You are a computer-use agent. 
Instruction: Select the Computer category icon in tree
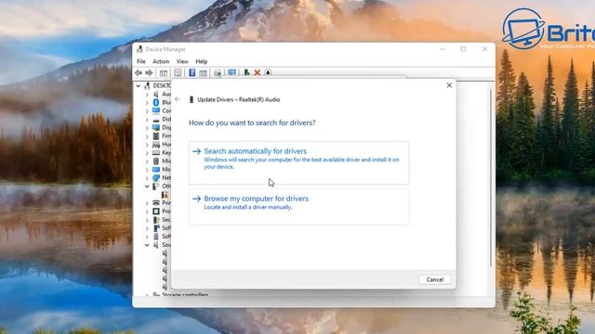click(x=156, y=110)
